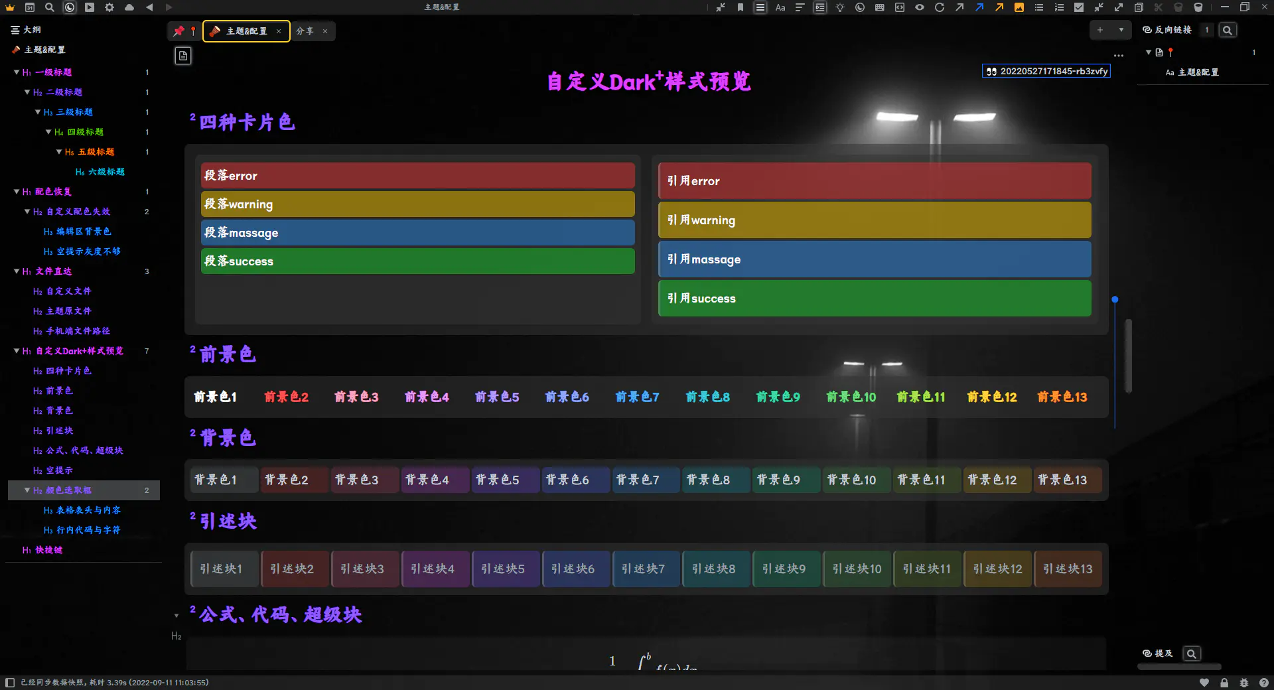Switch to the 主题&配置 tab
This screenshot has width=1274, height=690.
click(246, 31)
